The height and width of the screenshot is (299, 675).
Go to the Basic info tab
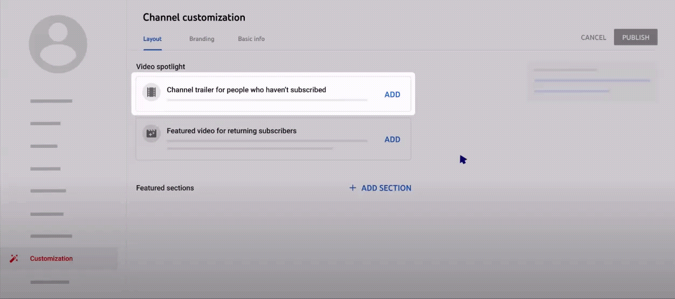(251, 39)
